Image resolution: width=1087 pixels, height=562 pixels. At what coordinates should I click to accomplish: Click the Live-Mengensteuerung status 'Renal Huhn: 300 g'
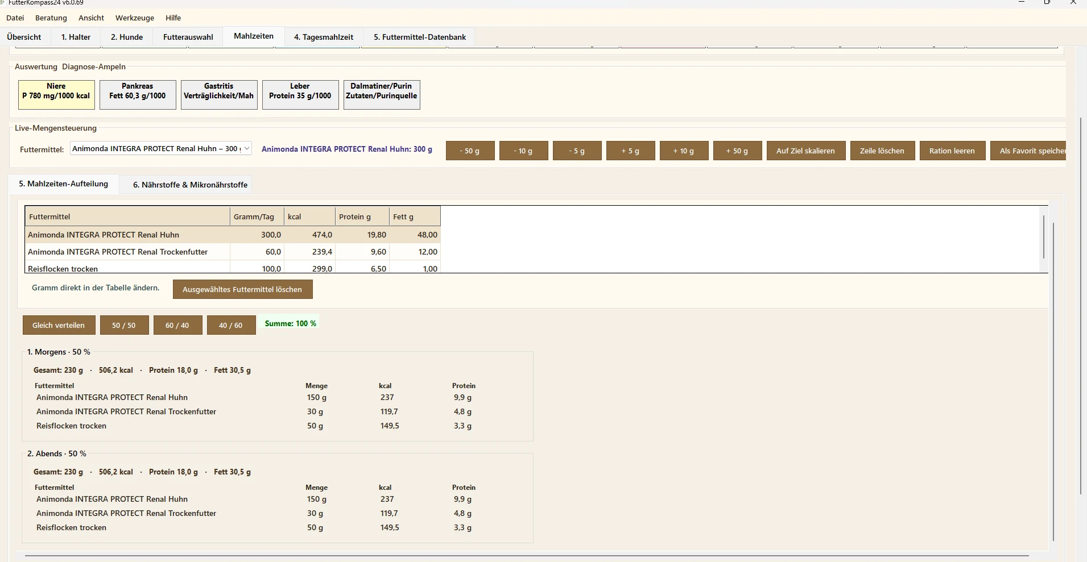click(347, 149)
